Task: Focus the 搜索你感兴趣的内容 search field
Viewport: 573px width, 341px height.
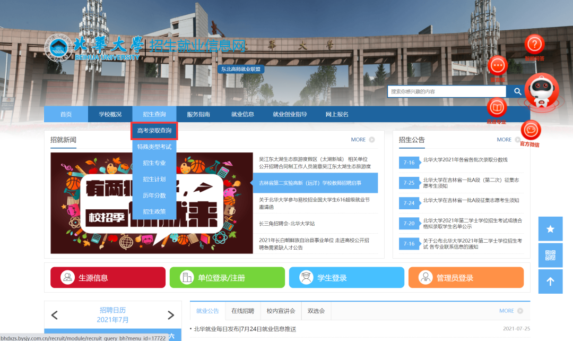Action: (447, 91)
